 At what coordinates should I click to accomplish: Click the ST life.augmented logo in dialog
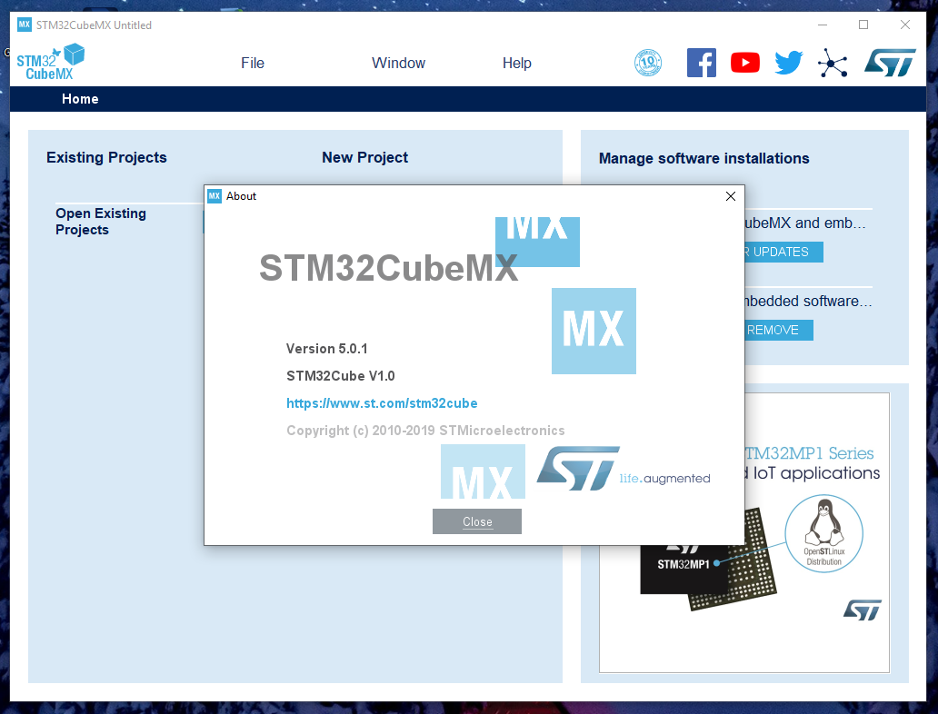coord(624,468)
